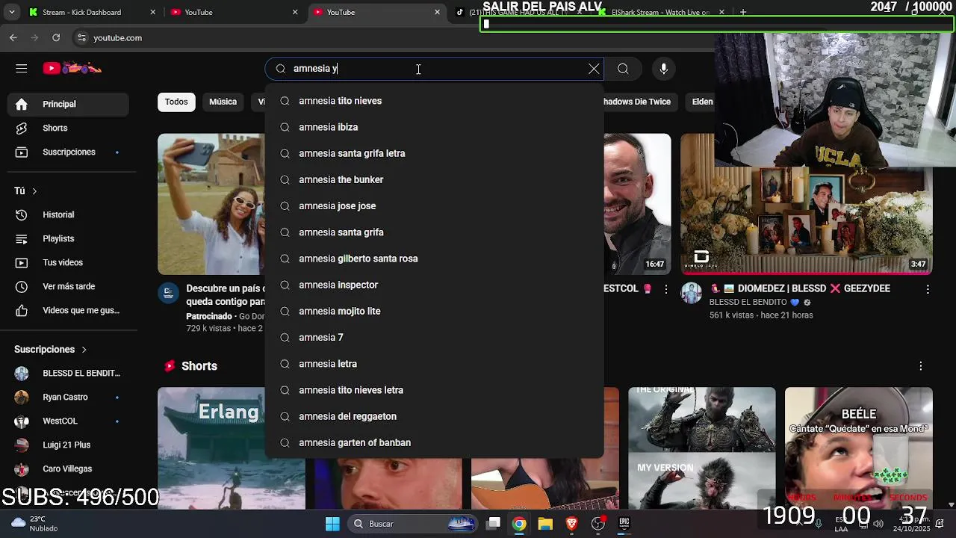Pick suggestion amnesia letra
The width and height of the screenshot is (956, 538).
point(434,364)
